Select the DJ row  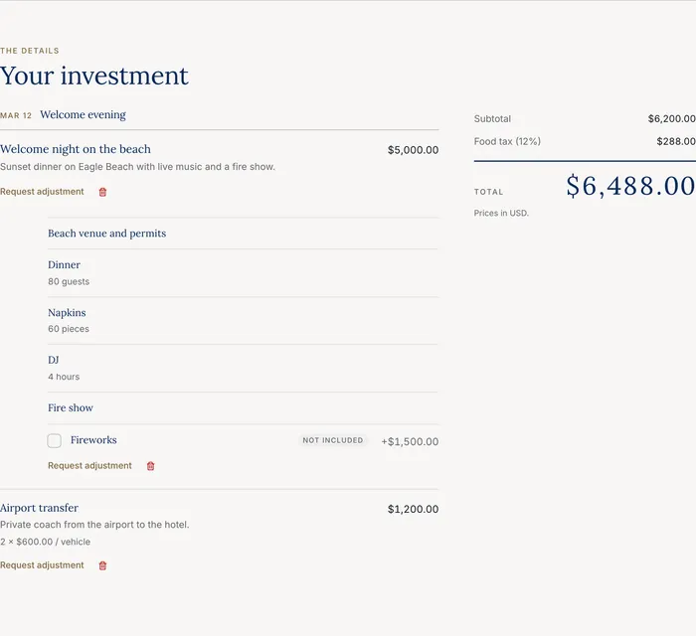(x=243, y=368)
